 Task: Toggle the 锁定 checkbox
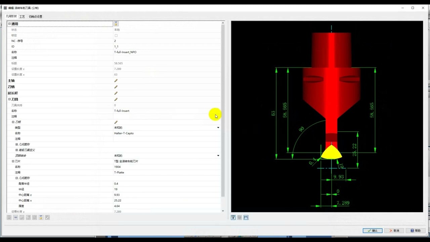pyautogui.click(x=116, y=35)
